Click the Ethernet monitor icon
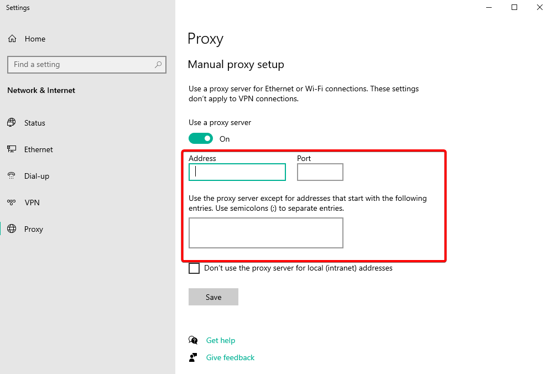The height and width of the screenshot is (374, 547). point(12,149)
